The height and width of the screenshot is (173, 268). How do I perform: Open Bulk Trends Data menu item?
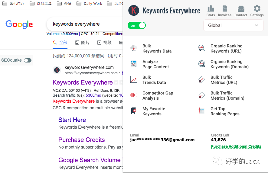[154, 80]
